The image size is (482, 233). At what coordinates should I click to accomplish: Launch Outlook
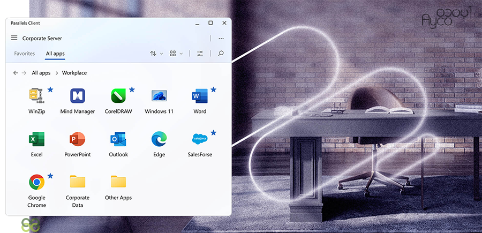[x=118, y=140]
